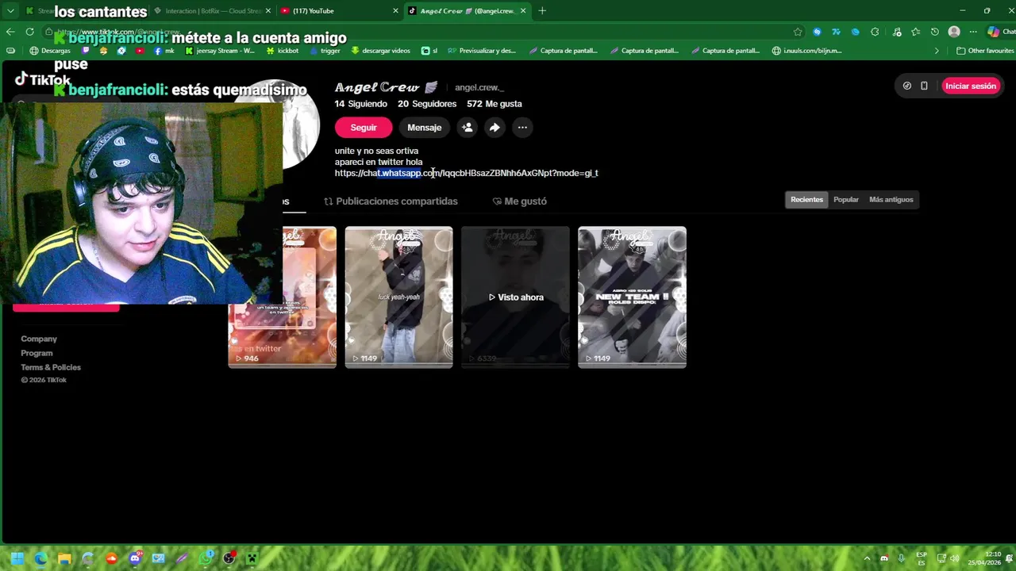Open the Terms & Policies footer link
Screen dimensions: 1016x571
tap(51, 367)
